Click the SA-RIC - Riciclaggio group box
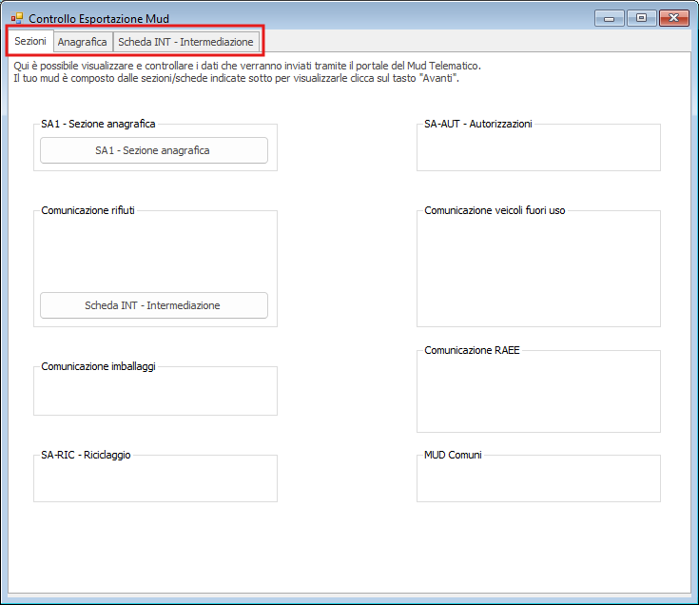 point(155,479)
